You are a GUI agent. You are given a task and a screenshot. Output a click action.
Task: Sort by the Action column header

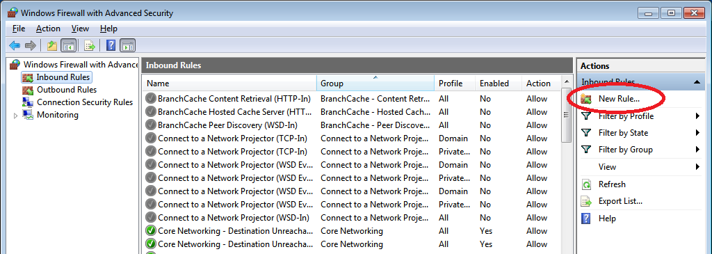coord(541,84)
